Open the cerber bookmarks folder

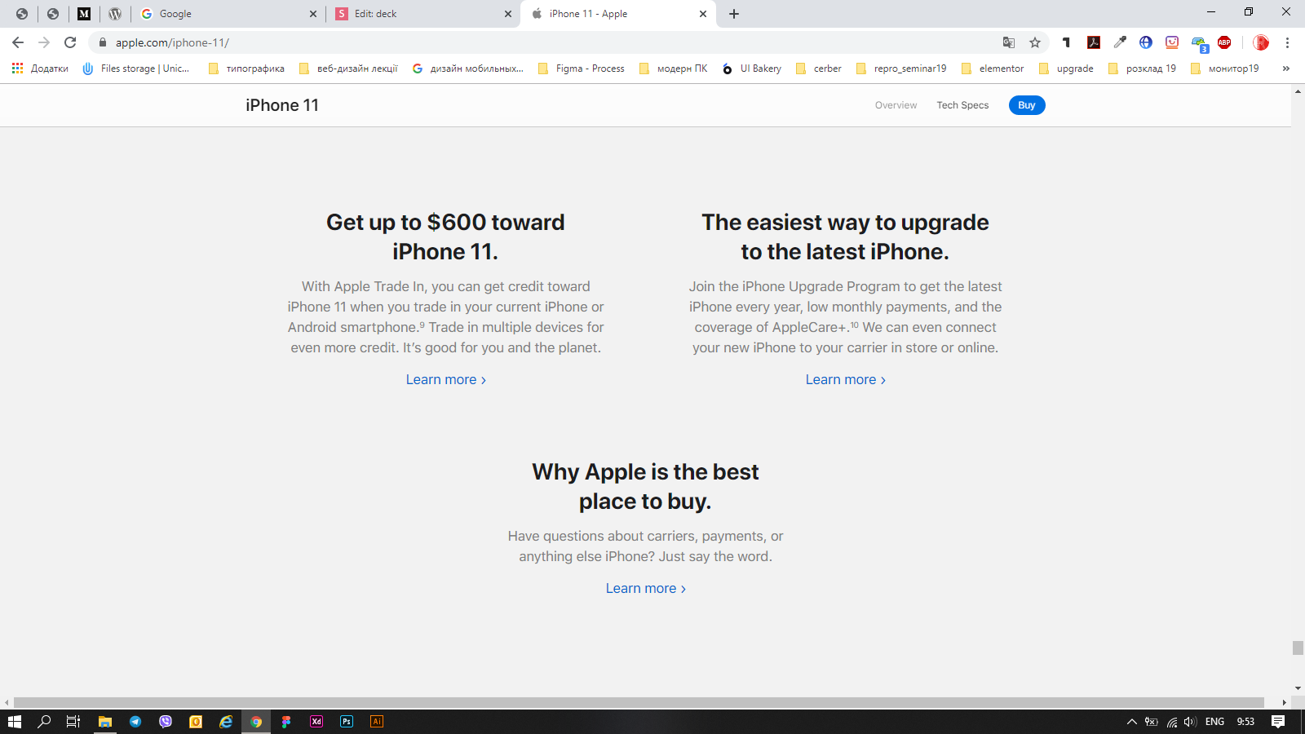[819, 69]
